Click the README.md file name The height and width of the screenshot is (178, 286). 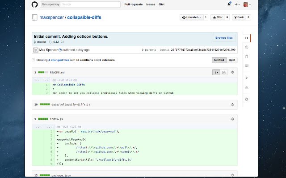click(x=57, y=73)
